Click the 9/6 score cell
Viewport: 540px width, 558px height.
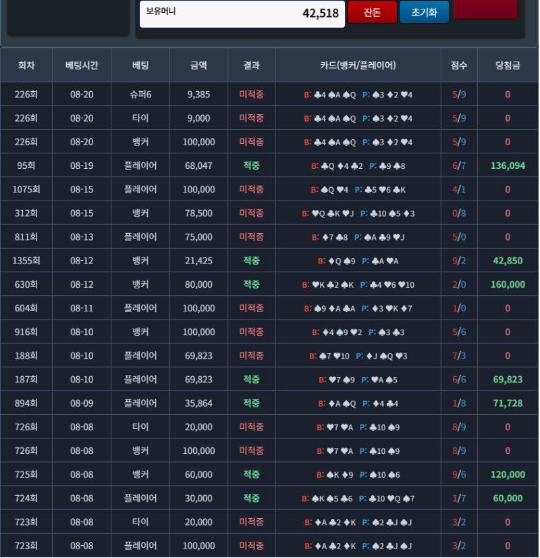[459, 474]
